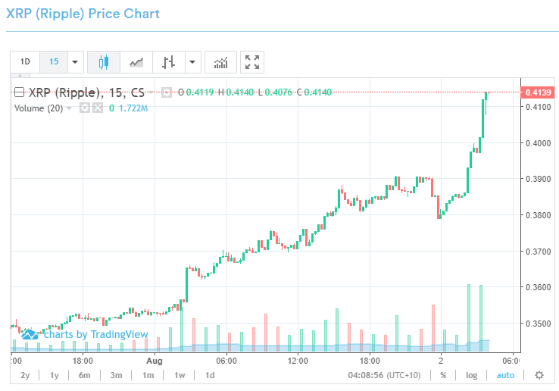Set the date range to 6m
This screenshot has width=559, height=391.
click(x=85, y=375)
